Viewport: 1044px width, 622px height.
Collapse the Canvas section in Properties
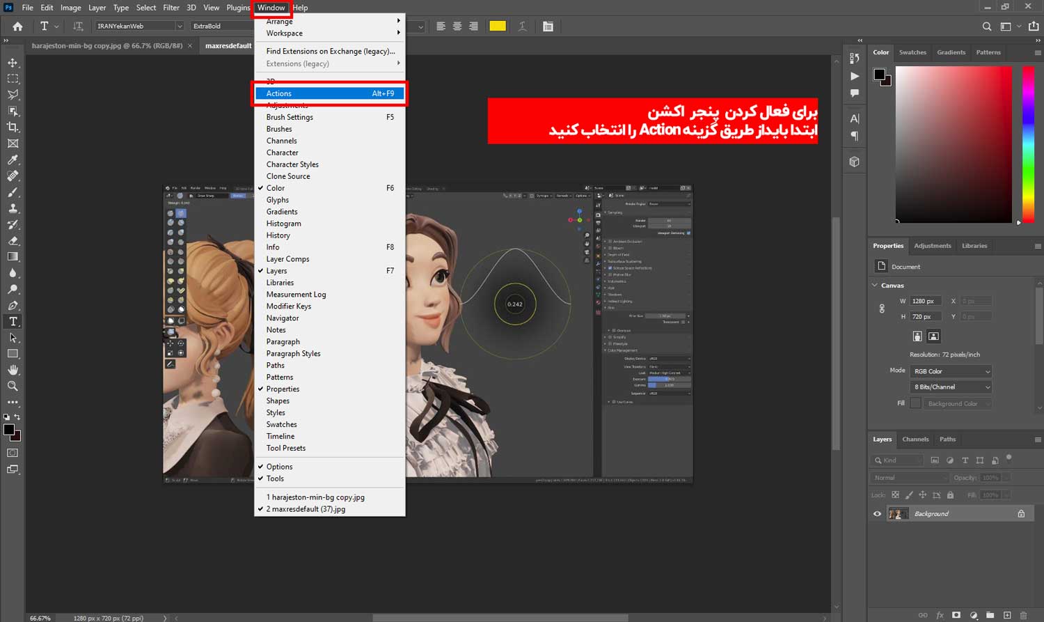coord(875,285)
